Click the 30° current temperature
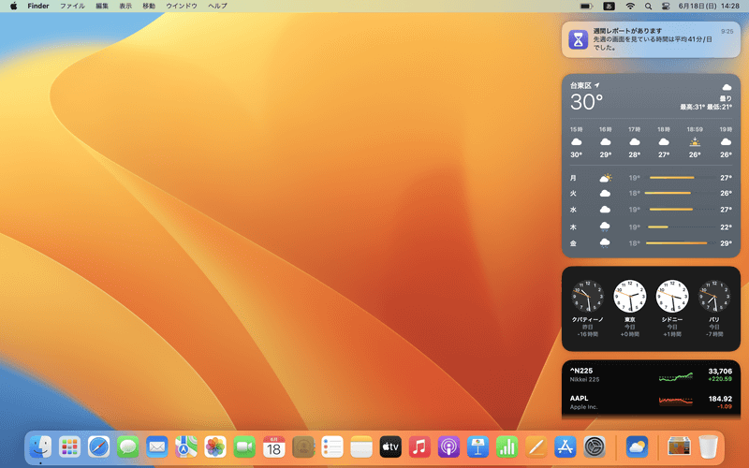749x468 pixels. point(586,102)
